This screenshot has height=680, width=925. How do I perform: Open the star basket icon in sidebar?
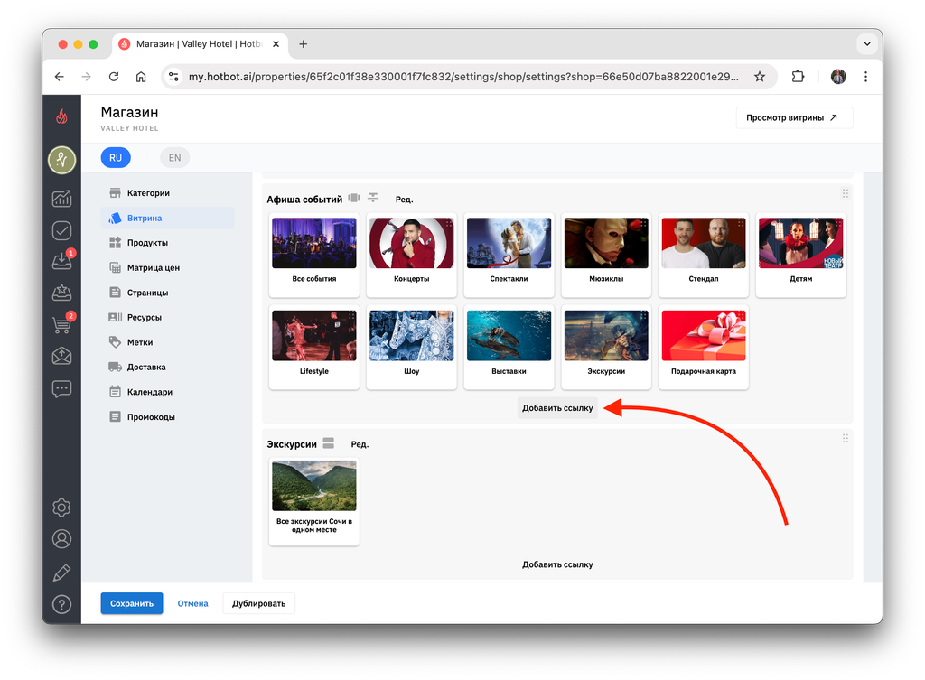tap(62, 292)
